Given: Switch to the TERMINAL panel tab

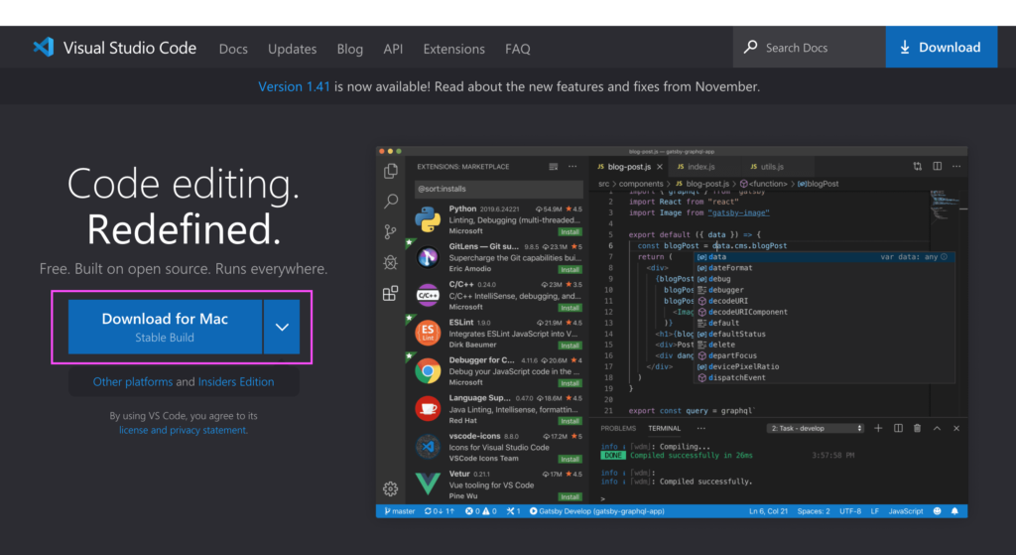Looking at the screenshot, I should pos(664,429).
